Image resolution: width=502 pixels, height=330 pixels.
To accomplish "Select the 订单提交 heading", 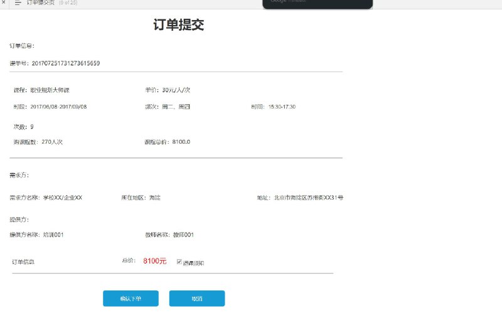I will 179,24.
